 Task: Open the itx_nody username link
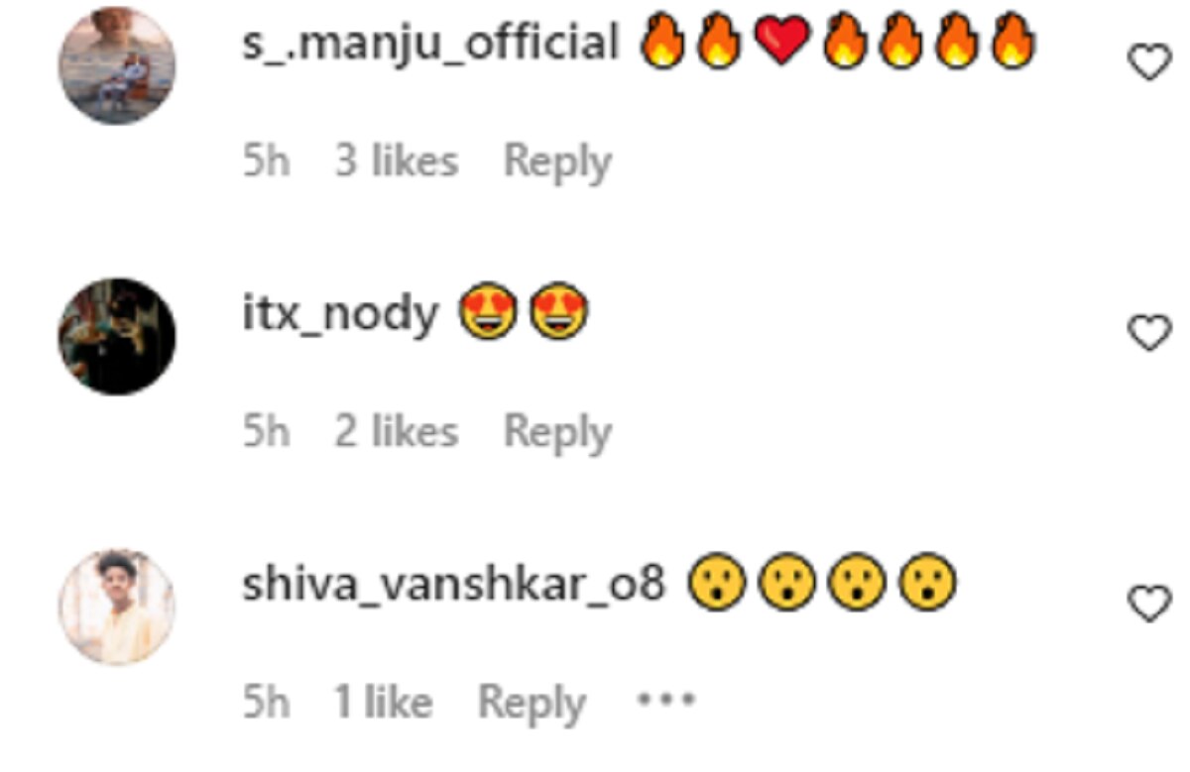tap(340, 317)
